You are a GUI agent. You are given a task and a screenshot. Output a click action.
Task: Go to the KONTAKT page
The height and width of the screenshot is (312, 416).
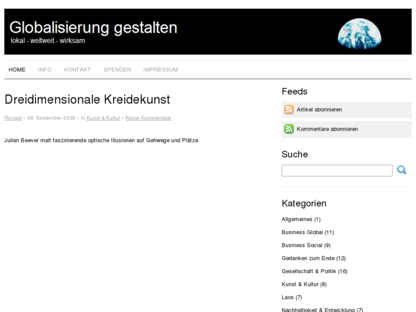click(x=77, y=70)
